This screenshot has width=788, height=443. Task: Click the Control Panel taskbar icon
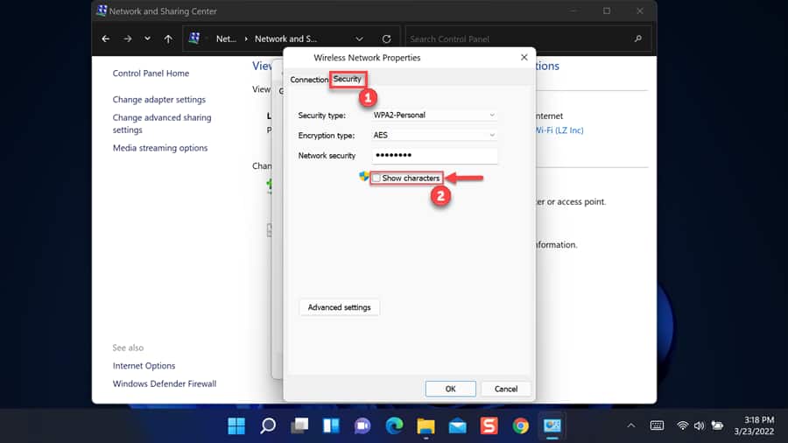click(552, 425)
